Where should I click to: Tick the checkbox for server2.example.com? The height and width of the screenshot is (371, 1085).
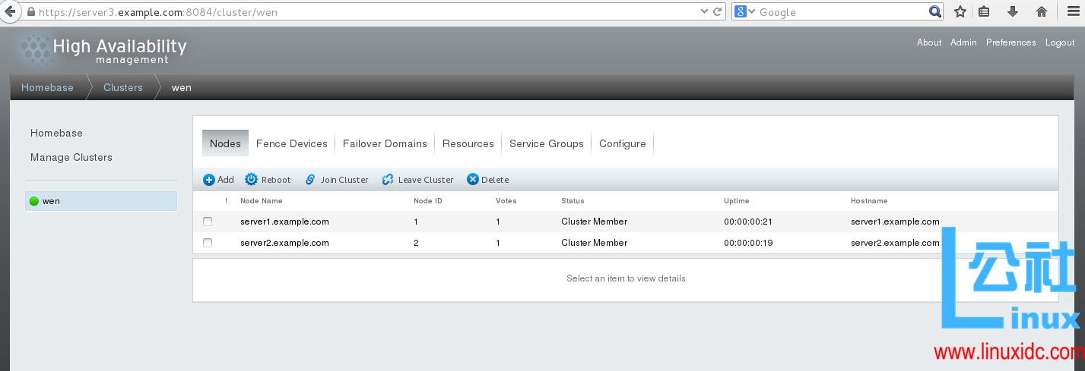[208, 243]
